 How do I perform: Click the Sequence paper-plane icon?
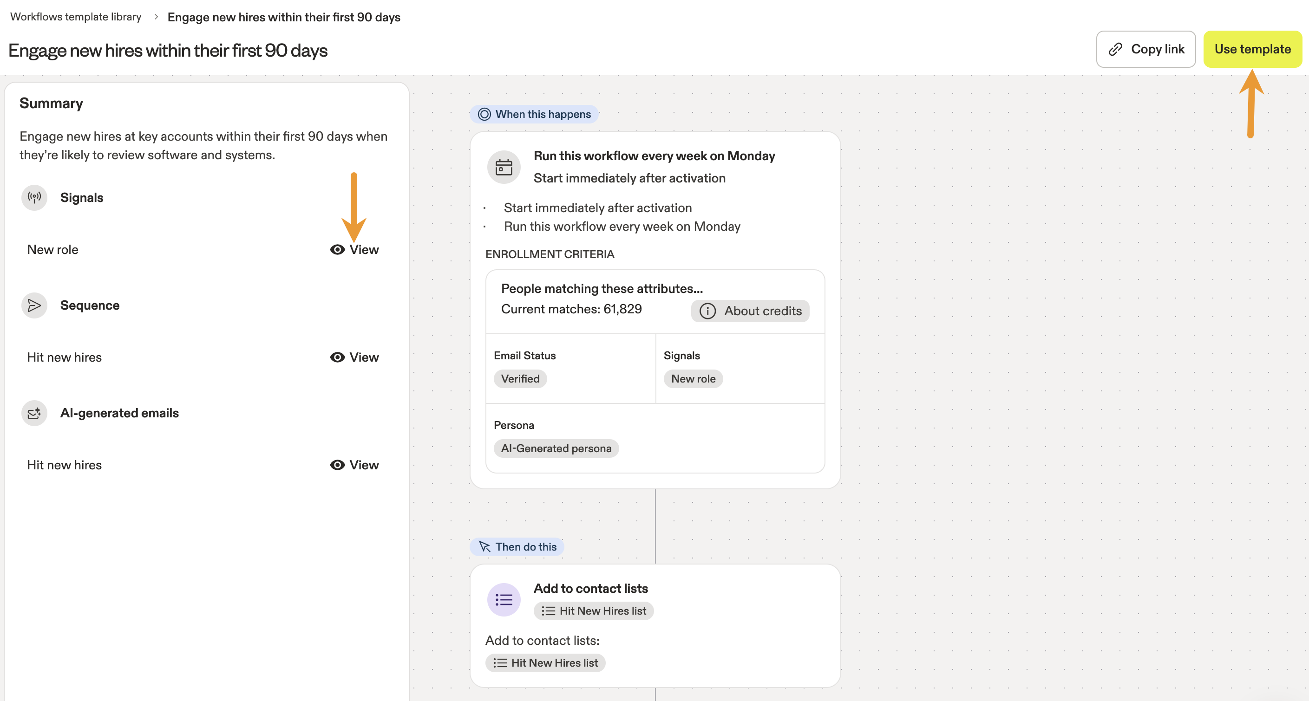pos(33,305)
